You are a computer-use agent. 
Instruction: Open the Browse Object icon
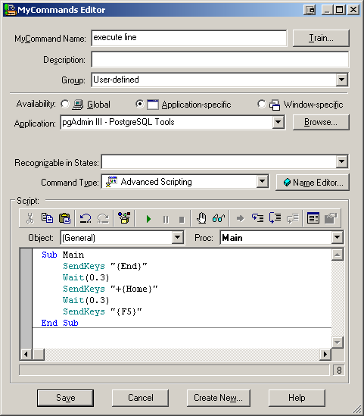313,218
